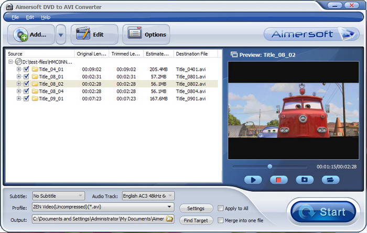The height and width of the screenshot is (233, 367).
Task: Click the Settings button
Action: [196, 208]
